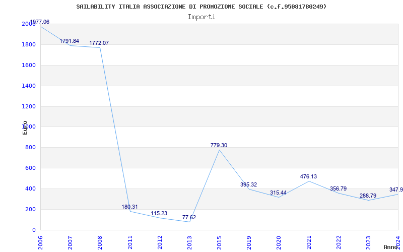
Task: Click the 2007 year axis label
Action: pos(70,243)
